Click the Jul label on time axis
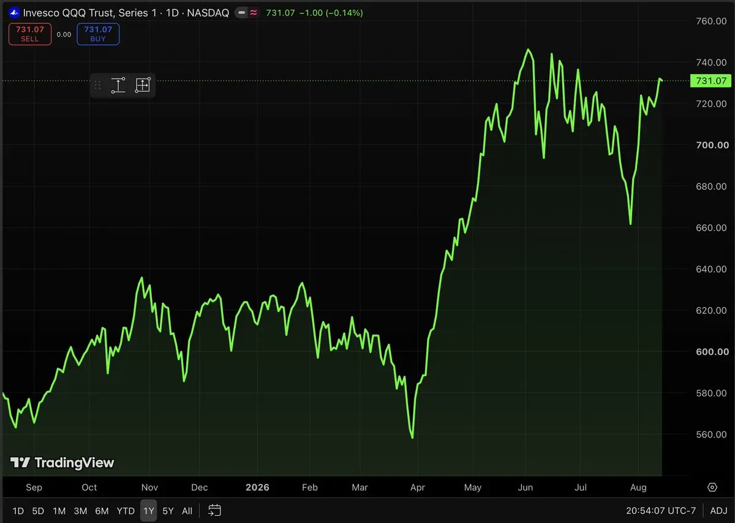The width and height of the screenshot is (735, 523). [581, 488]
